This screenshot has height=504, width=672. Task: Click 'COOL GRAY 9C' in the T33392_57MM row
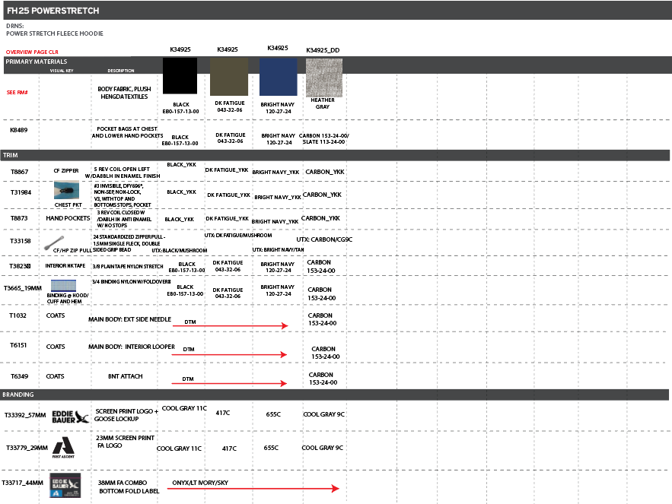(x=324, y=414)
